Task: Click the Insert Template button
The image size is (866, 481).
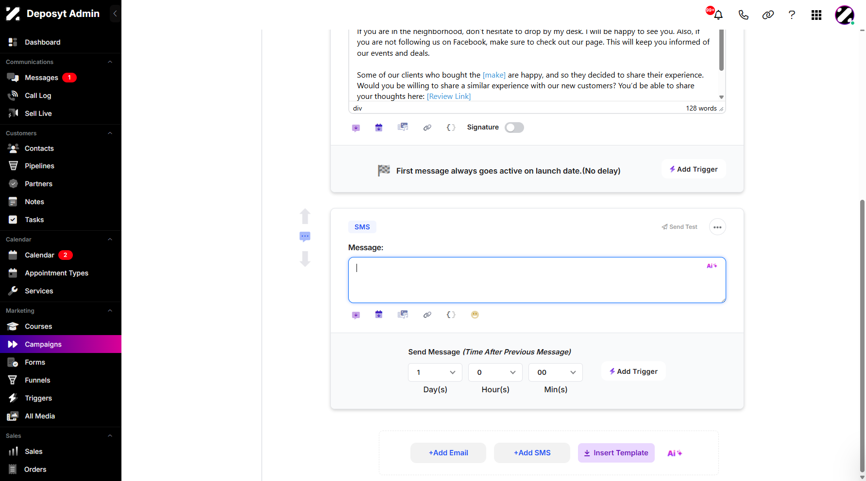Action: pyautogui.click(x=616, y=453)
